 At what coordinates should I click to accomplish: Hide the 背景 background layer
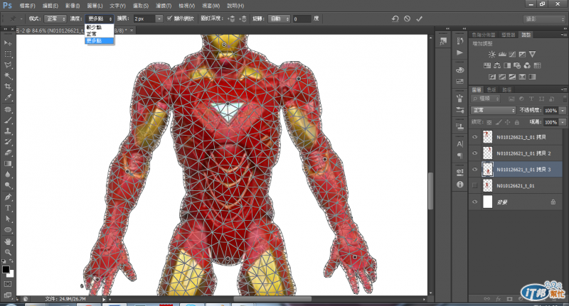(474, 202)
